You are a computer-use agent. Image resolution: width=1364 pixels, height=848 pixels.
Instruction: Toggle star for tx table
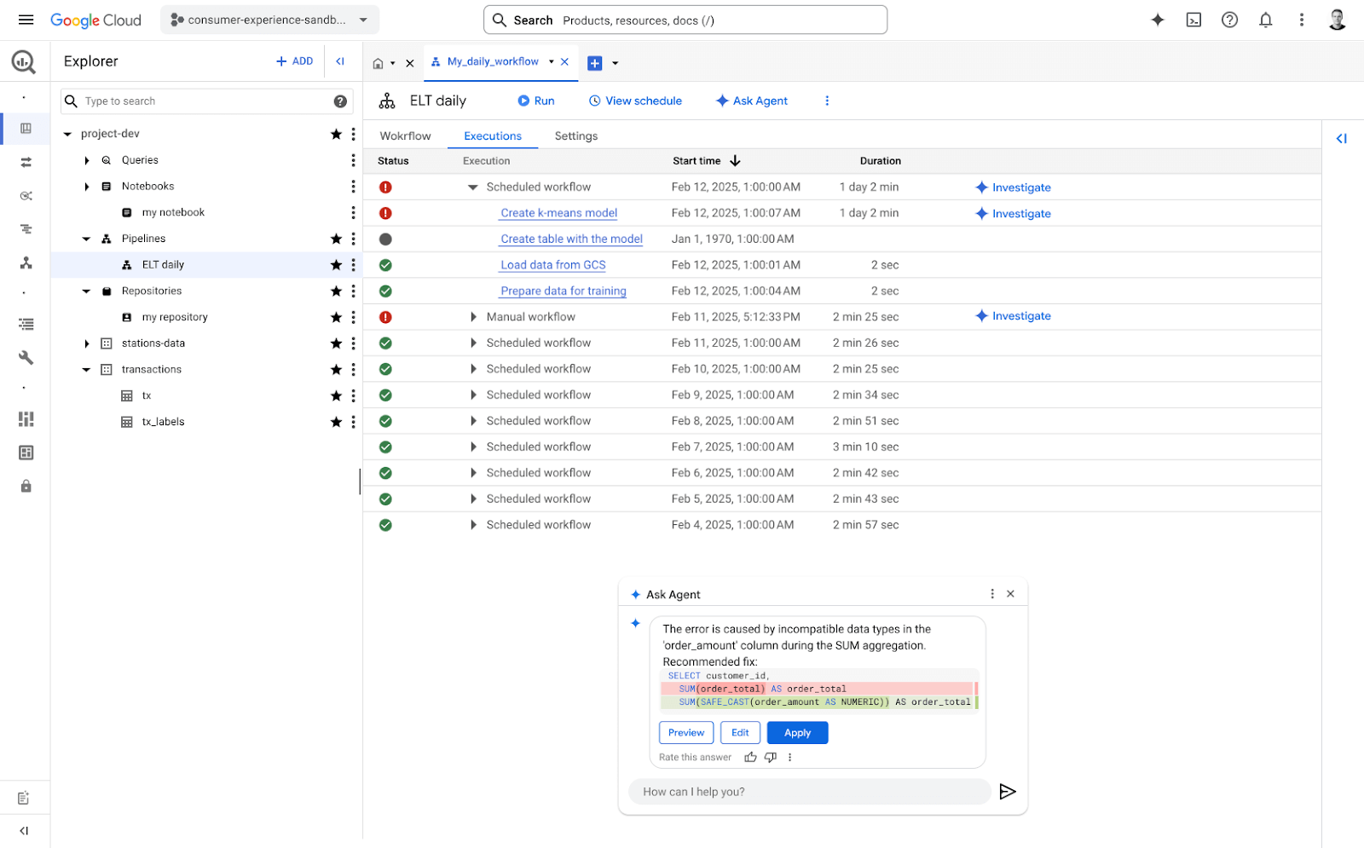[336, 395]
